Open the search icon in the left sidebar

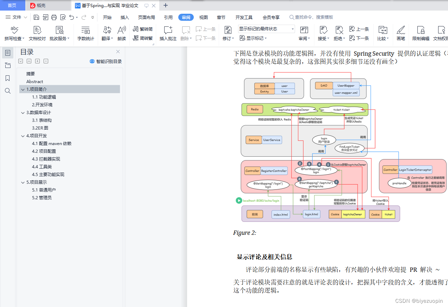tap(8, 91)
